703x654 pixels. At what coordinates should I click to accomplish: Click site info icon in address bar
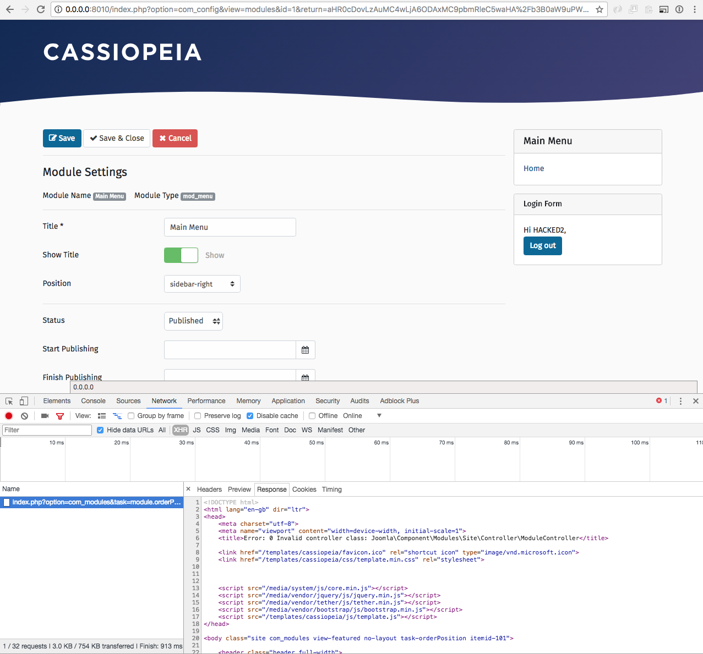[58, 9]
